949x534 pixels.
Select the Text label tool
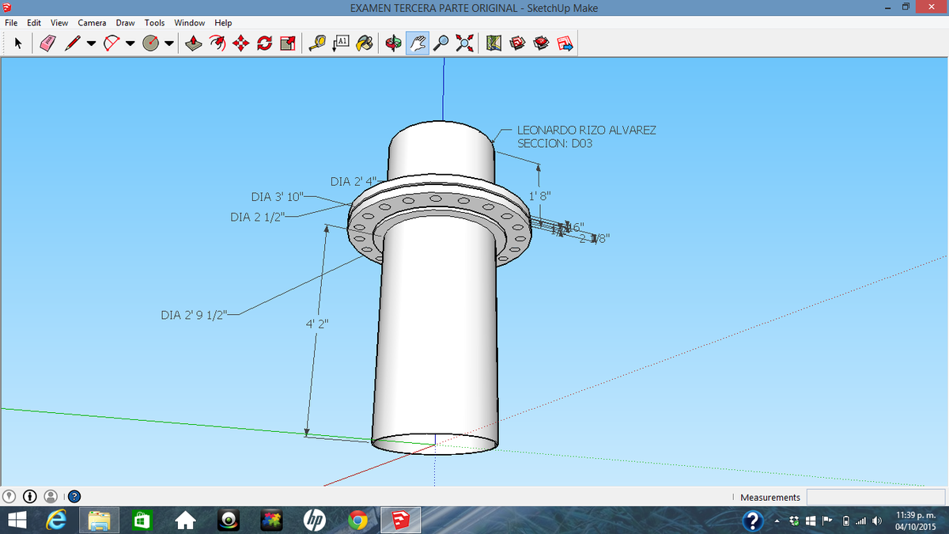coord(342,44)
